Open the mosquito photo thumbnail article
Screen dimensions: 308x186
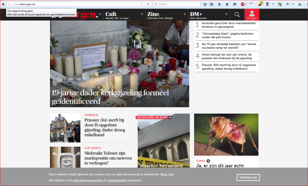(226, 134)
